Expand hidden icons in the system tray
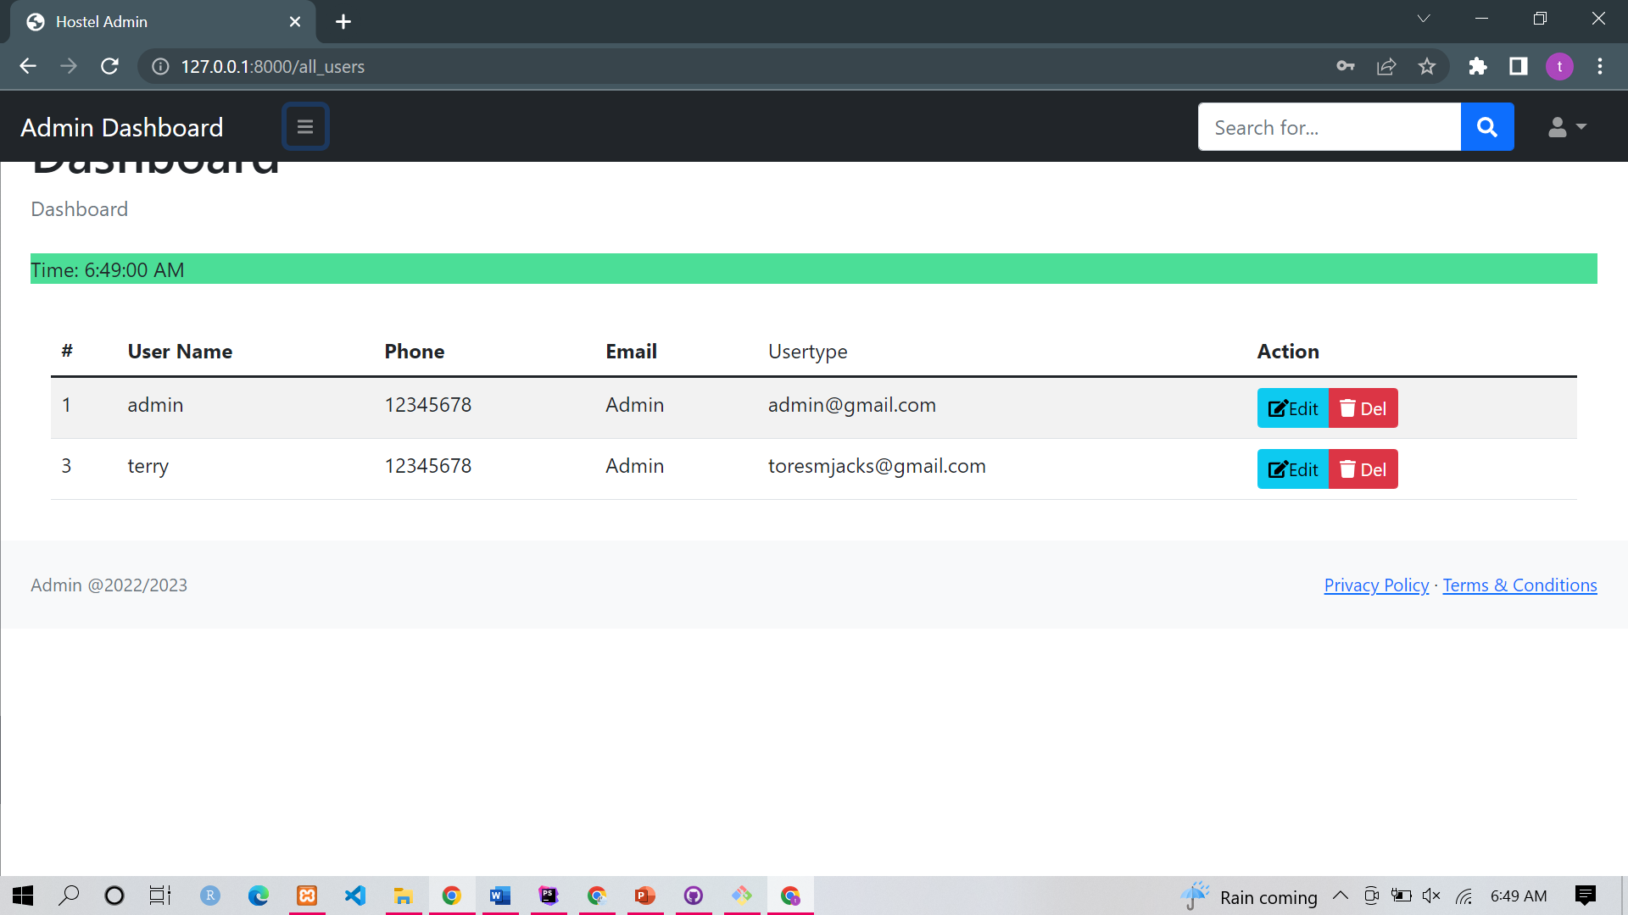This screenshot has height=915, width=1628. (1341, 896)
